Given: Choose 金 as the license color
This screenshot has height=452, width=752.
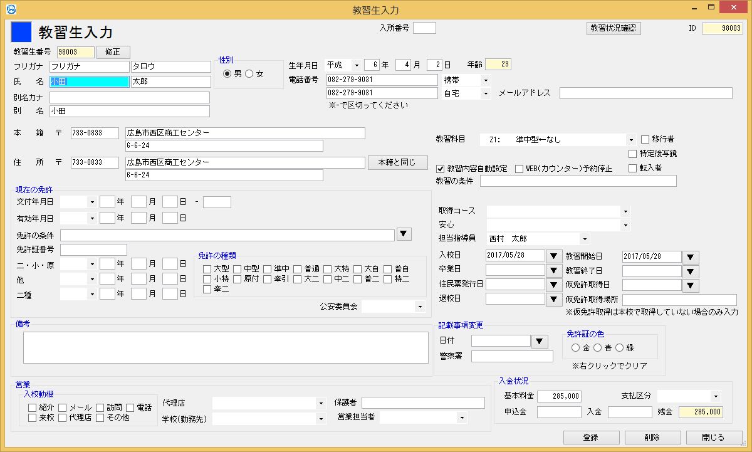Looking at the screenshot, I should coord(575,347).
